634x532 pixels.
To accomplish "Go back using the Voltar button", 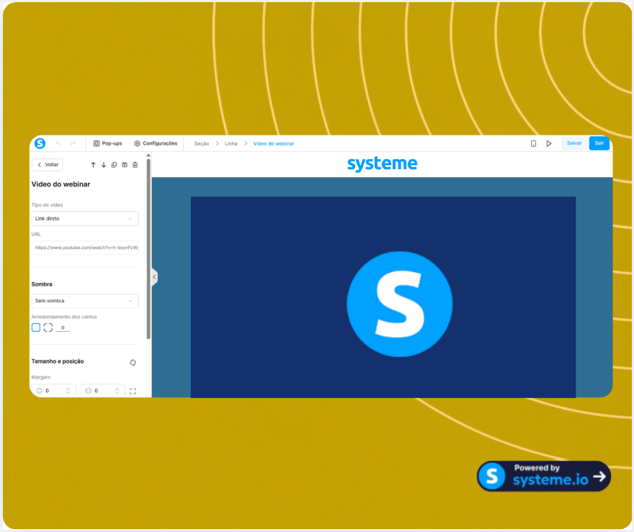I will tap(48, 164).
